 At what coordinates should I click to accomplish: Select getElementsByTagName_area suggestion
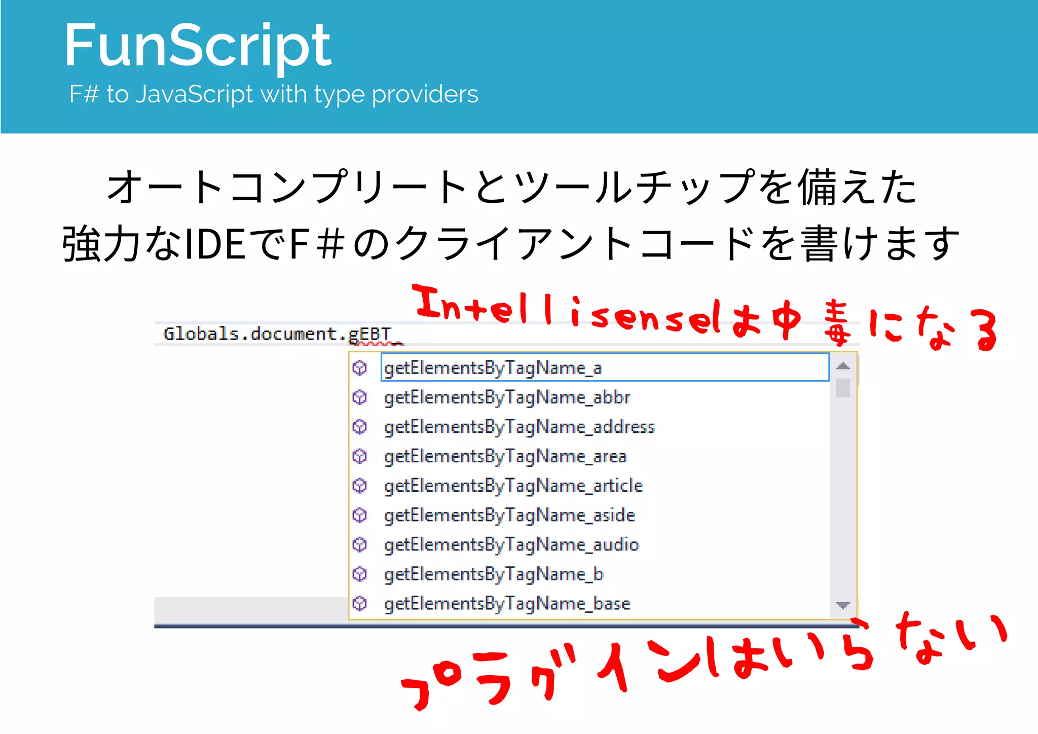(x=505, y=456)
